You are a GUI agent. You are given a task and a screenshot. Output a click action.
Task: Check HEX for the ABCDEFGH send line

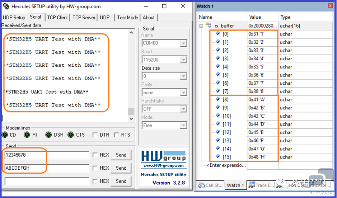(95, 168)
